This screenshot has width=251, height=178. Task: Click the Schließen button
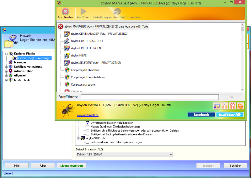click(236, 166)
